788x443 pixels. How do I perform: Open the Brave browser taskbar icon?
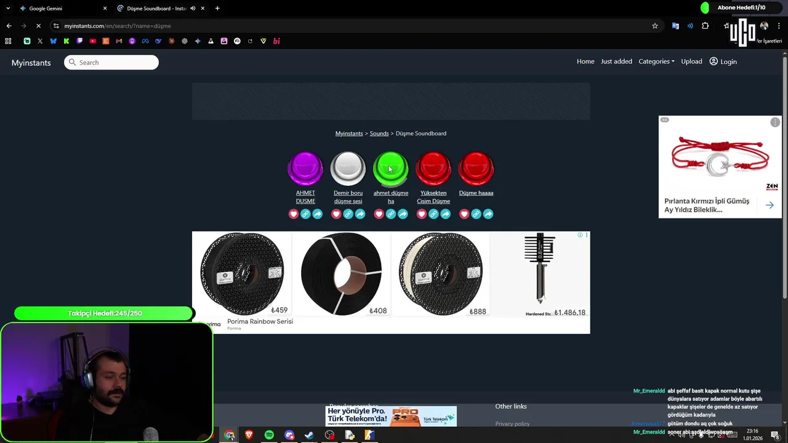(249, 435)
